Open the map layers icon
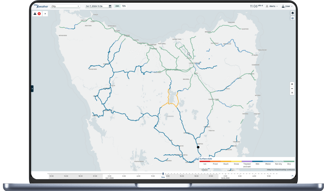 click(292, 13)
